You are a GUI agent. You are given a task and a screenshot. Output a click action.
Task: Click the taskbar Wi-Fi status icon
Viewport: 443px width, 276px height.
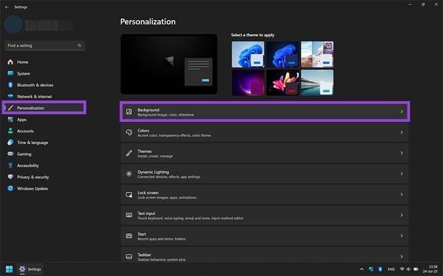[x=402, y=269]
